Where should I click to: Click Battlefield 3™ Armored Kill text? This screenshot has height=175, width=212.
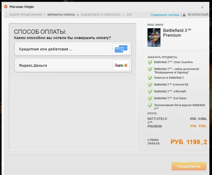[x=171, y=84]
